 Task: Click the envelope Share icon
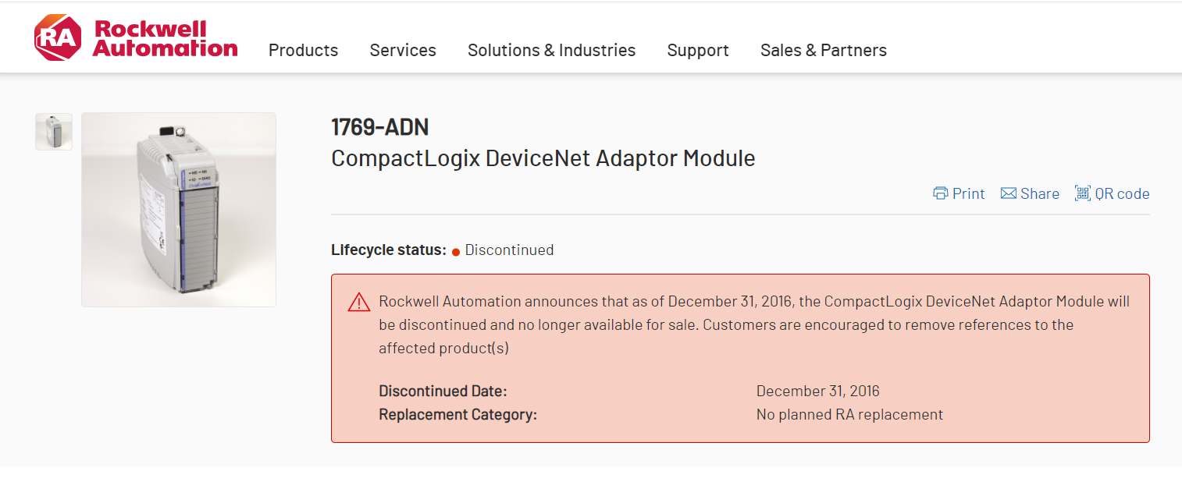point(1009,193)
